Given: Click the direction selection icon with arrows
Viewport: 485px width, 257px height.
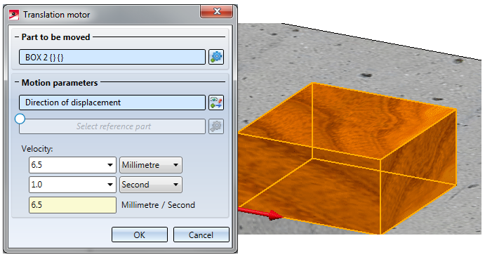Looking at the screenshot, I should click(x=216, y=103).
